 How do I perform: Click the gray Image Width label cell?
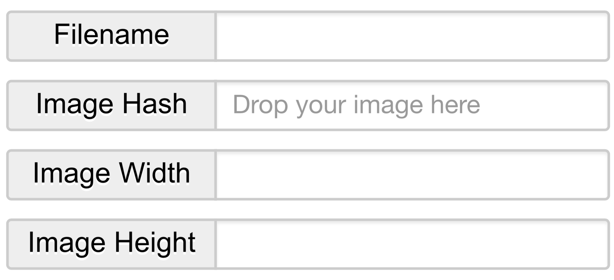[111, 175]
